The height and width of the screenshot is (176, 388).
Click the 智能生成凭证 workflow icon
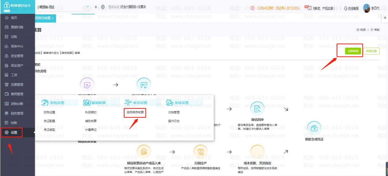pyautogui.click(x=314, y=128)
